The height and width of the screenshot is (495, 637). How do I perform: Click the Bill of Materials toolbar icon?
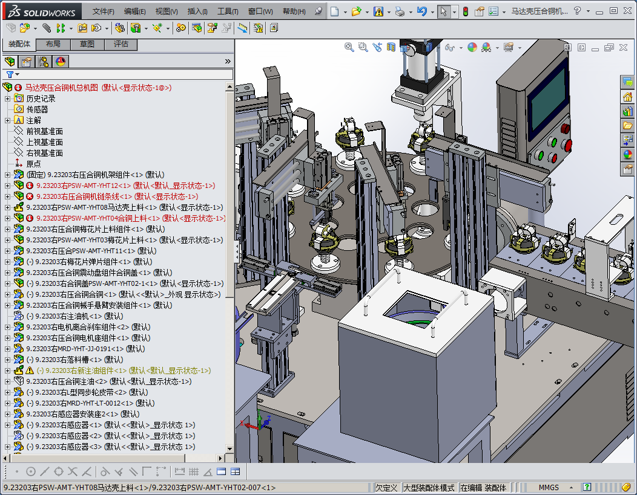click(x=197, y=28)
